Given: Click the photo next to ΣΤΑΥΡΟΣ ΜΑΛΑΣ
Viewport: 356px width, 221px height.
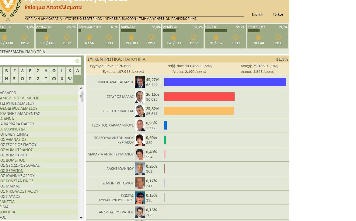Looking at the screenshot, I should click(x=140, y=97).
